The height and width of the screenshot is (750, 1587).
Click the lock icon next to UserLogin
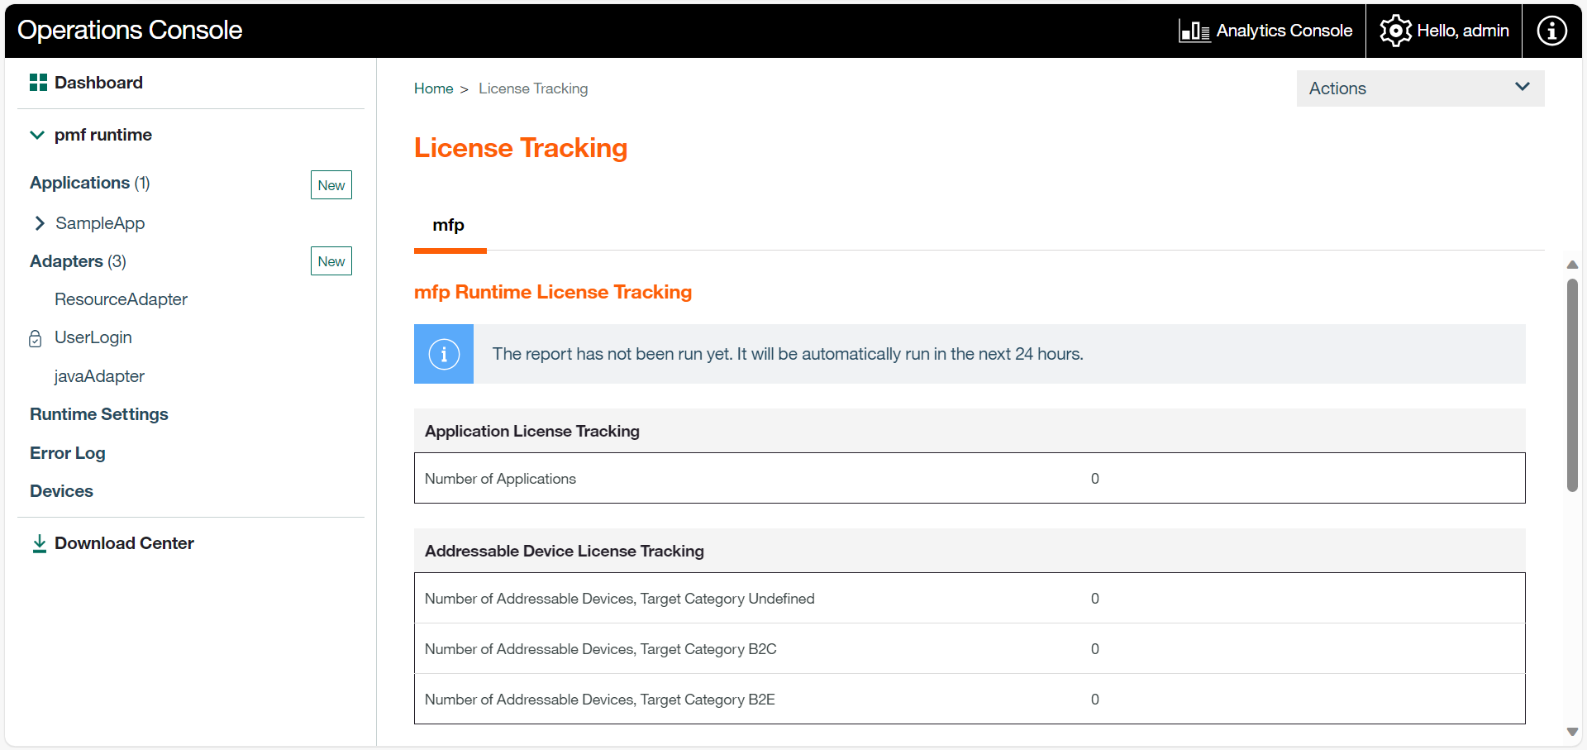34,338
